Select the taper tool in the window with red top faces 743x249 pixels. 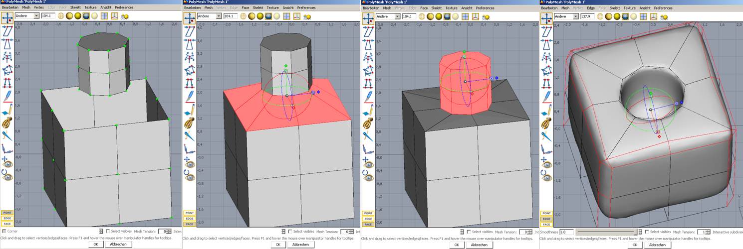click(x=190, y=44)
